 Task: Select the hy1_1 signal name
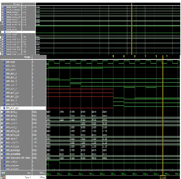[x=11, y=127]
